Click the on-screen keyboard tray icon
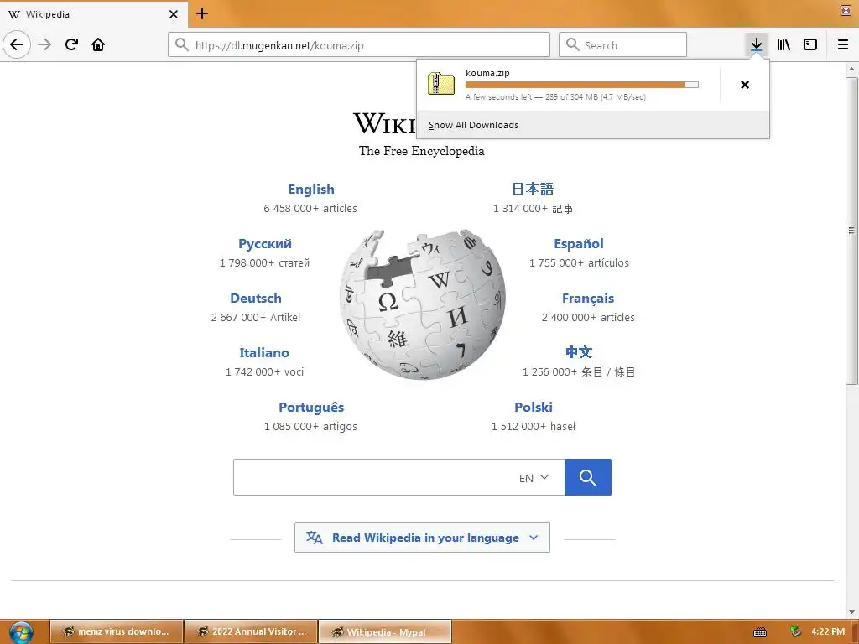 tap(760, 632)
